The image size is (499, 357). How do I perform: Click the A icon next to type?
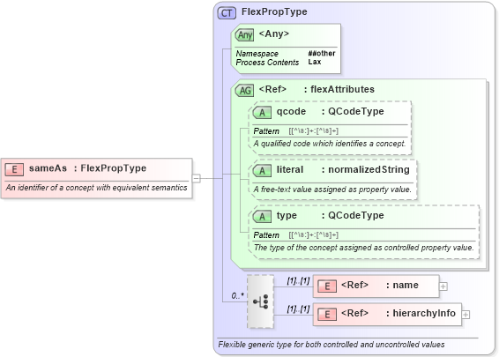point(262,216)
